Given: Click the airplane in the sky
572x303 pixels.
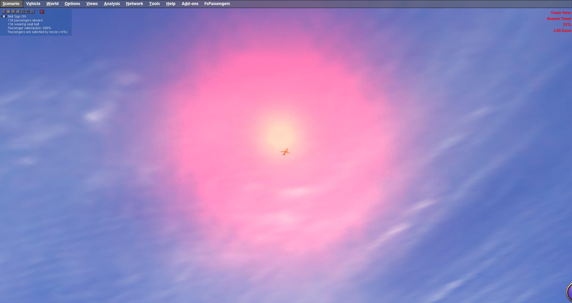Looking at the screenshot, I should coord(285,152).
